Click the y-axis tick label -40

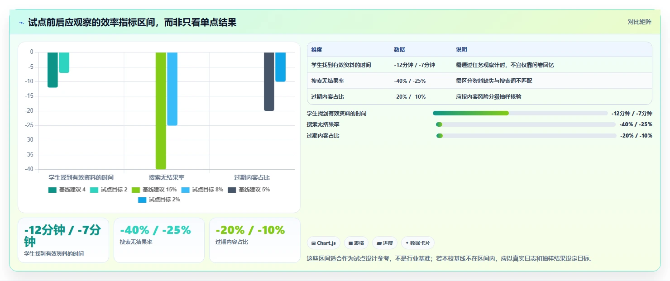coord(29,169)
